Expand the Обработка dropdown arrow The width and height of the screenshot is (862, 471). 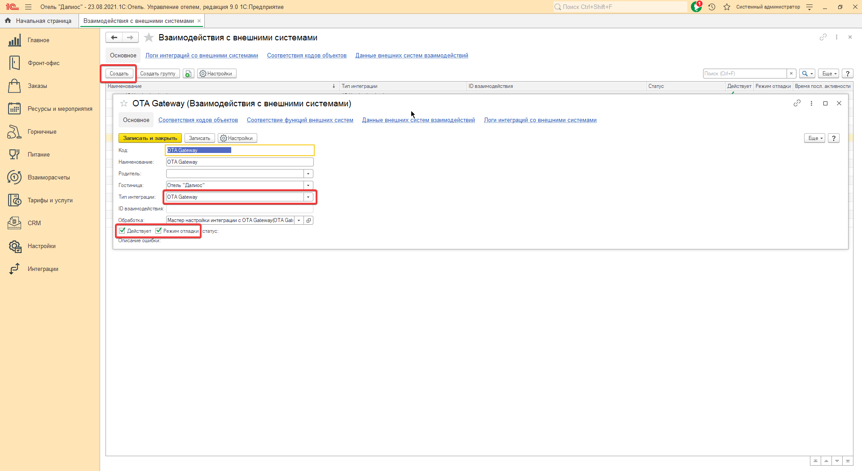coord(299,220)
